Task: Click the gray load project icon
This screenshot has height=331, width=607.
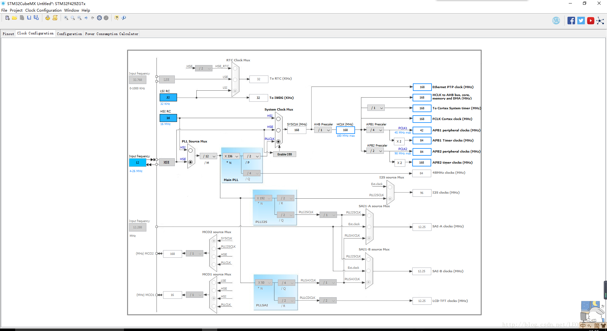Action: point(22,18)
